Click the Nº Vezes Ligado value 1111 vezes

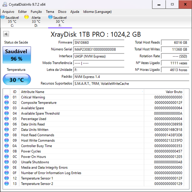coord(175,63)
